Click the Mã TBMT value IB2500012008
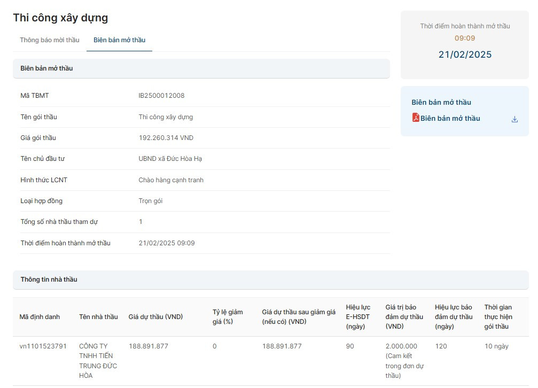538x388 pixels. pyautogui.click(x=161, y=96)
